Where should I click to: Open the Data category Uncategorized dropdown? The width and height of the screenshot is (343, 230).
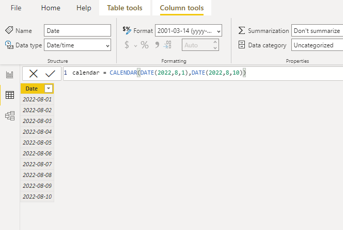pyautogui.click(x=317, y=45)
